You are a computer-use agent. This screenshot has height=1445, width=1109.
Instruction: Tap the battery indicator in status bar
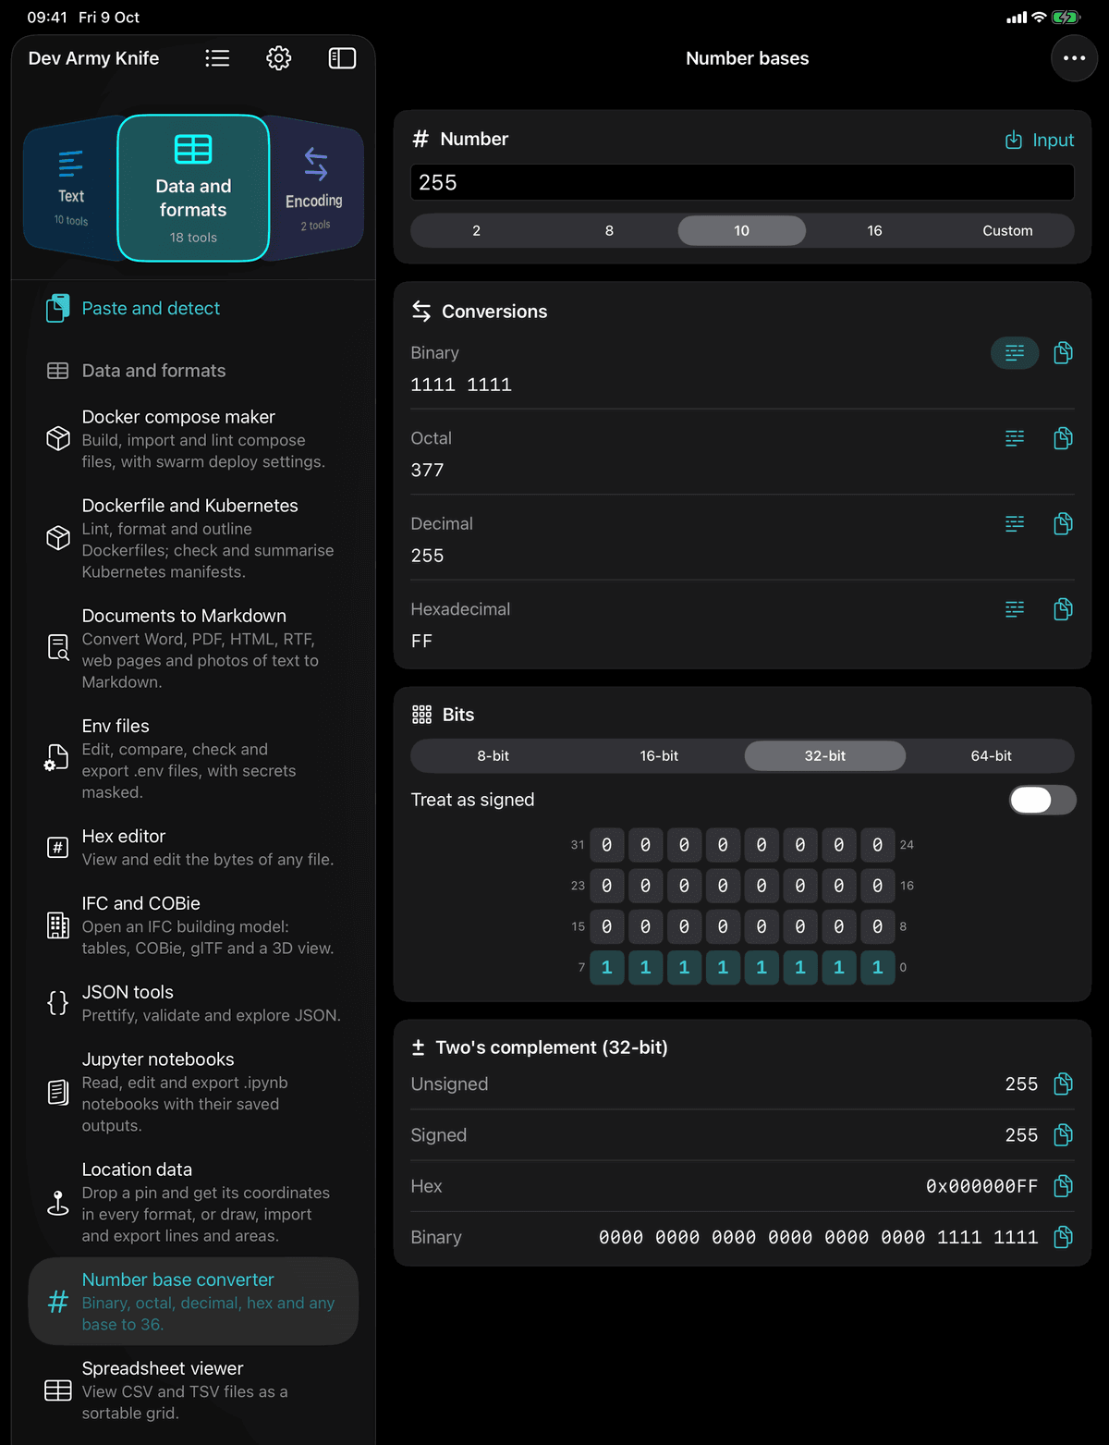pyautogui.click(x=1065, y=18)
